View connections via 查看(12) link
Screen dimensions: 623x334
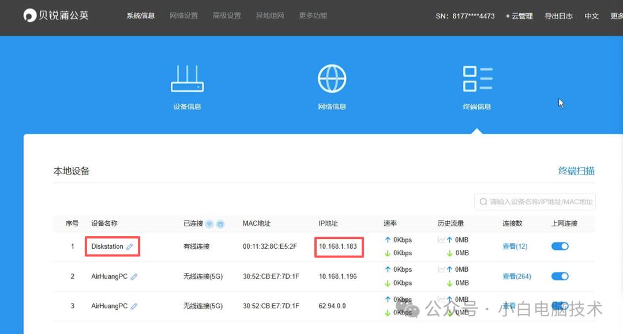515,246
